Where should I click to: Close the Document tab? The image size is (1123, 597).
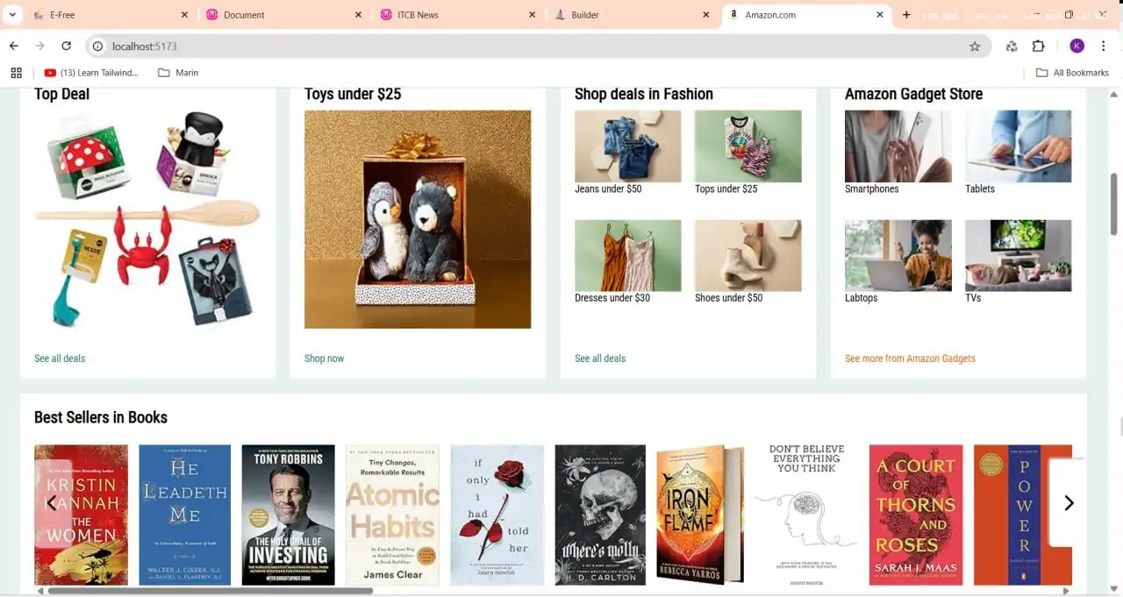358,15
